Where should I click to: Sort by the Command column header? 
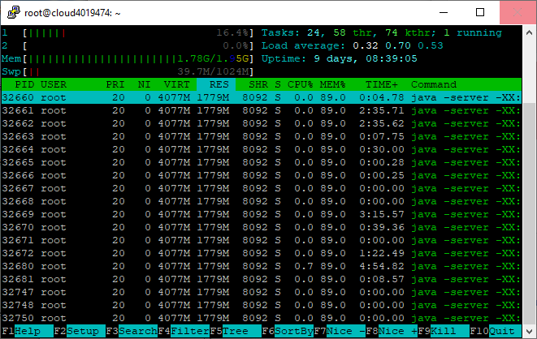[x=434, y=84]
